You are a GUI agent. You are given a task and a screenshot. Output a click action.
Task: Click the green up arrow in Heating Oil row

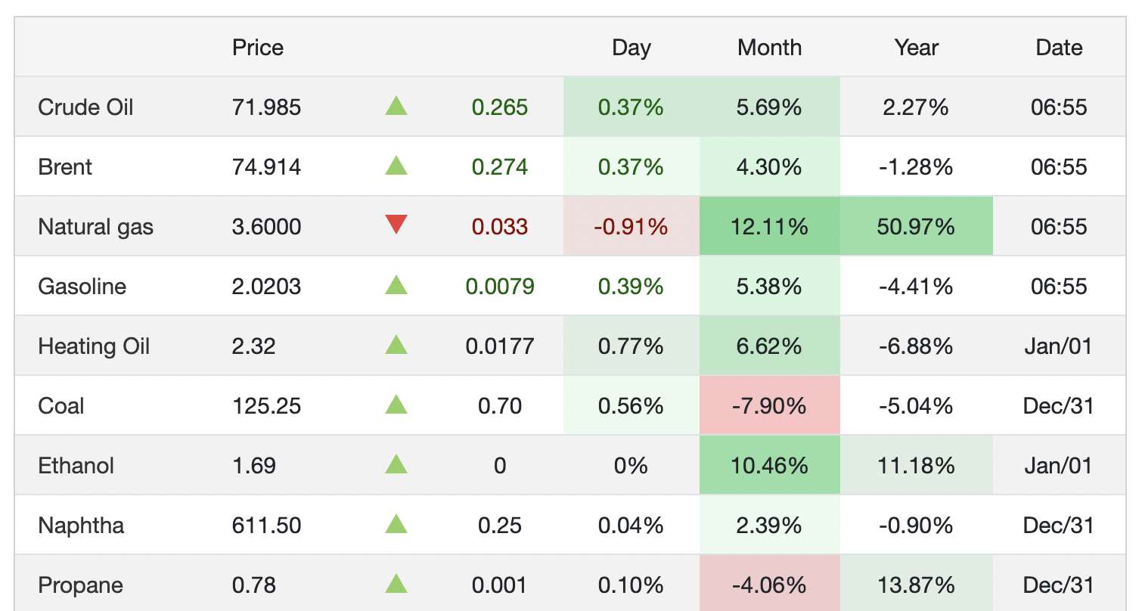click(396, 345)
